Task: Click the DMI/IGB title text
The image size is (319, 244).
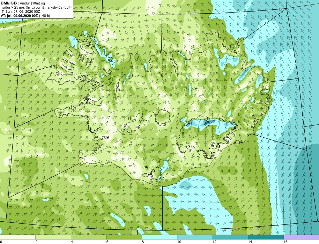Action: point(9,3)
